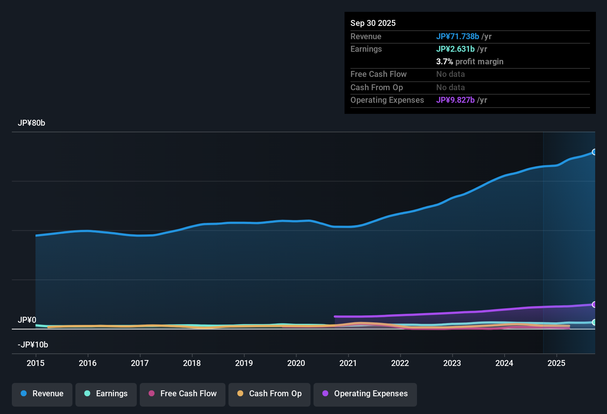Click the pink Free Cash Flow legend dot
The image size is (607, 414).
coord(152,394)
